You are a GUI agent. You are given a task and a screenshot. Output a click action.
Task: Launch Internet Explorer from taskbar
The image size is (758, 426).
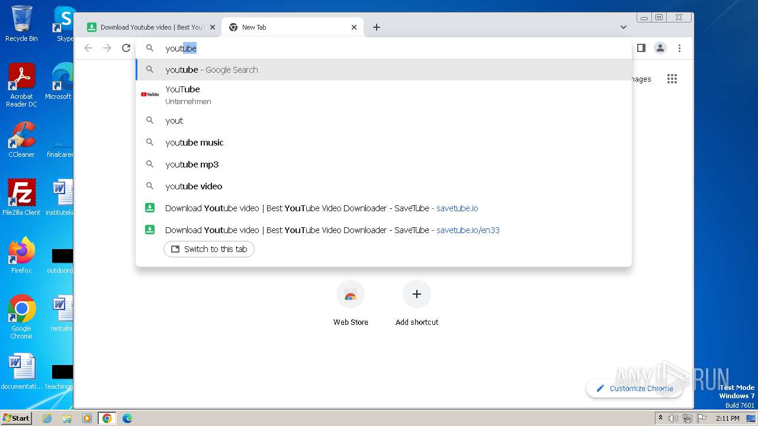[47, 418]
